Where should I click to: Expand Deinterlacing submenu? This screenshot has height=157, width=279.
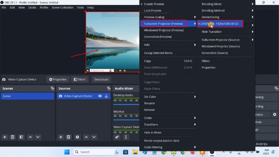[x=226, y=17]
